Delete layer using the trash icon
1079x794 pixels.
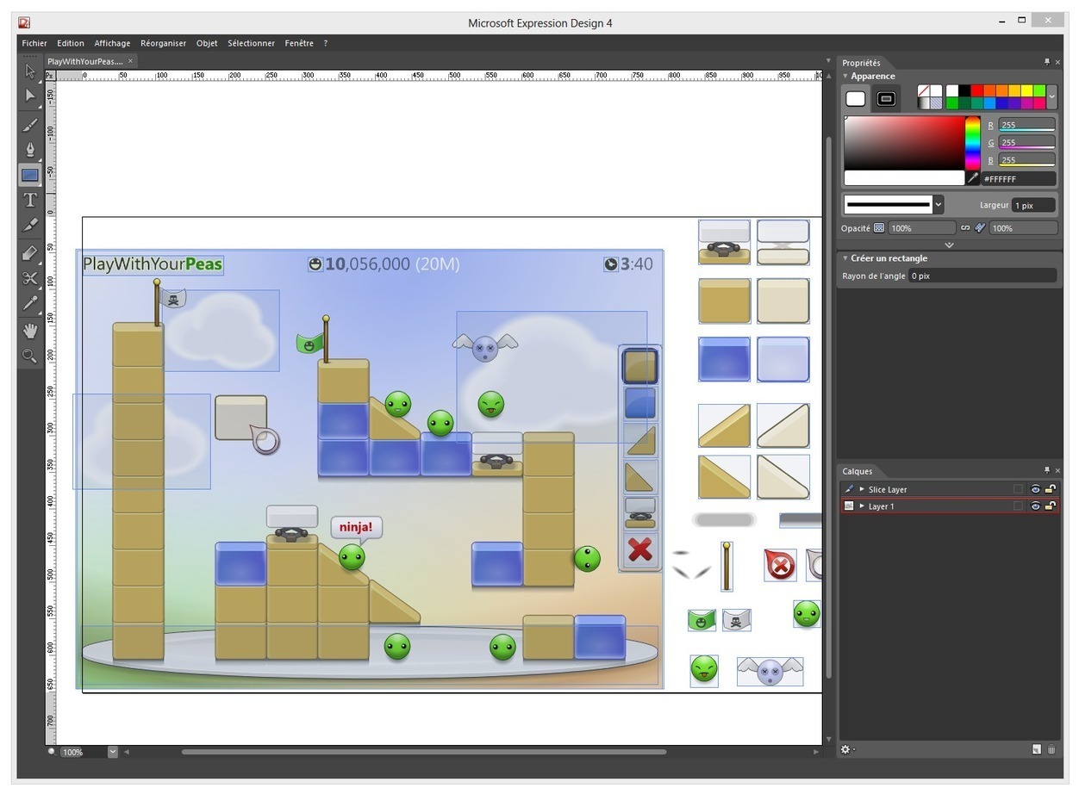1051,750
